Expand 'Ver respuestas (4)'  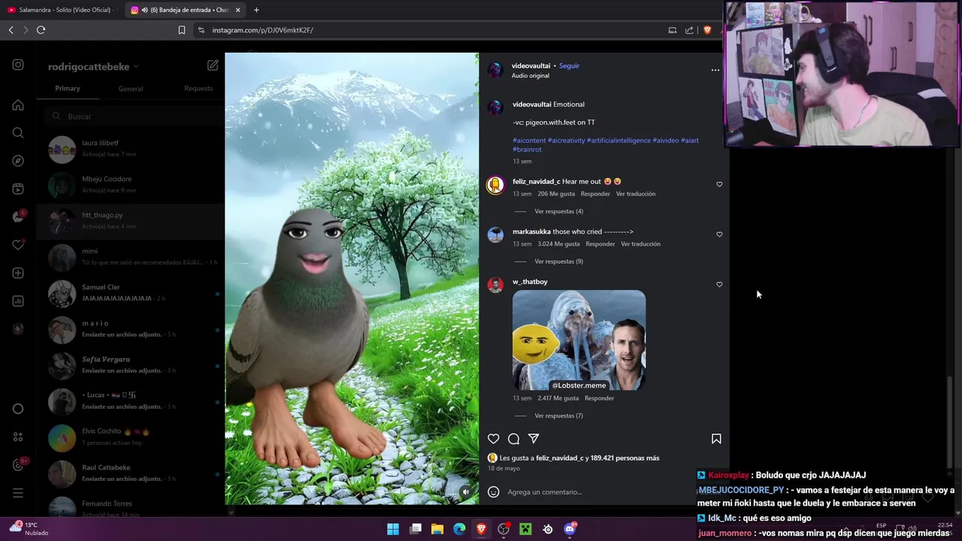click(x=558, y=211)
